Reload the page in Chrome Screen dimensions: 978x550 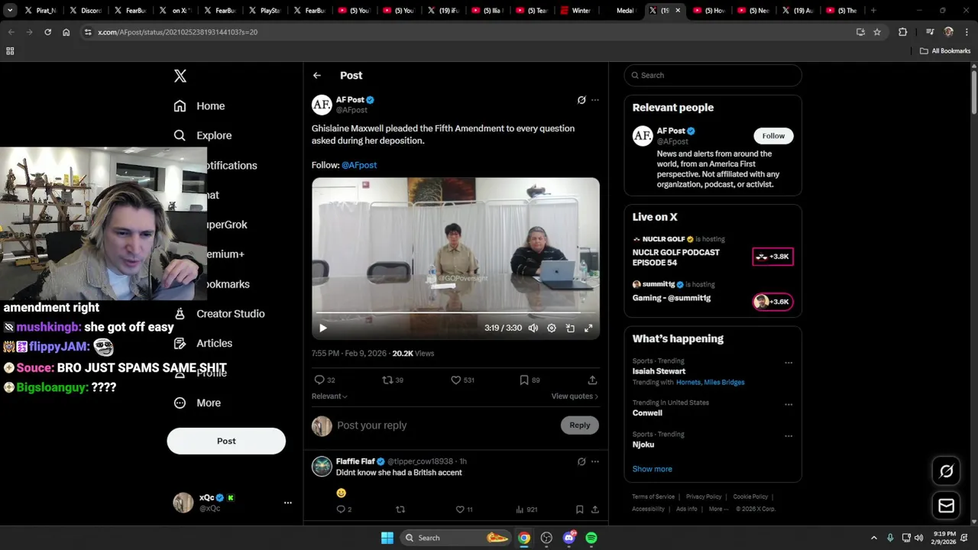click(47, 32)
